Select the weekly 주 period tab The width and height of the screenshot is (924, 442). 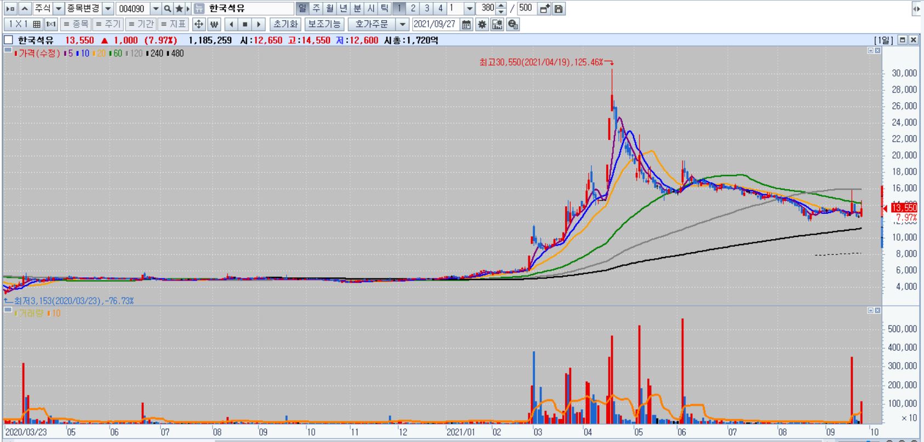click(316, 9)
